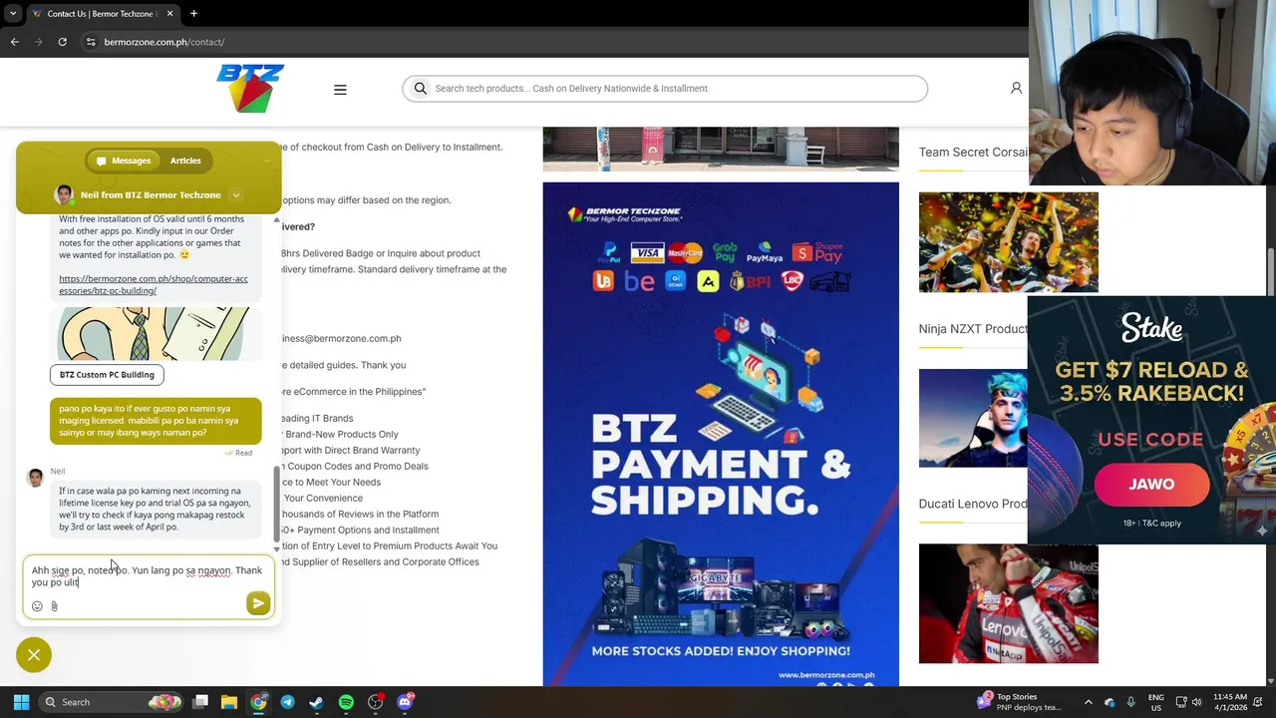This screenshot has height=718, width=1276.
Task: View site information icon in address bar
Action: pos(90,42)
